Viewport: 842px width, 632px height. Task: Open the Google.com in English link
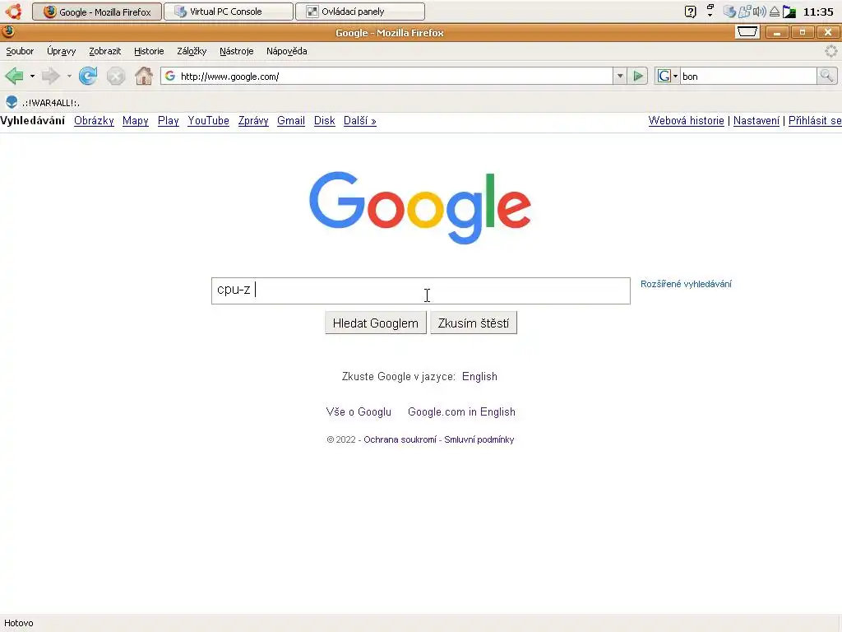pyautogui.click(x=461, y=411)
